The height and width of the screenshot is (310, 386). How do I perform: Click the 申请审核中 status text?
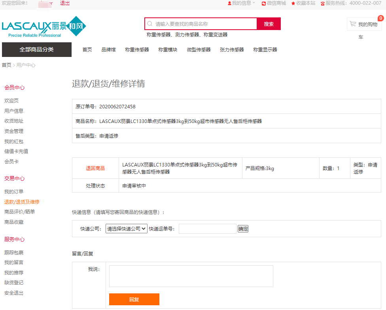134,186
